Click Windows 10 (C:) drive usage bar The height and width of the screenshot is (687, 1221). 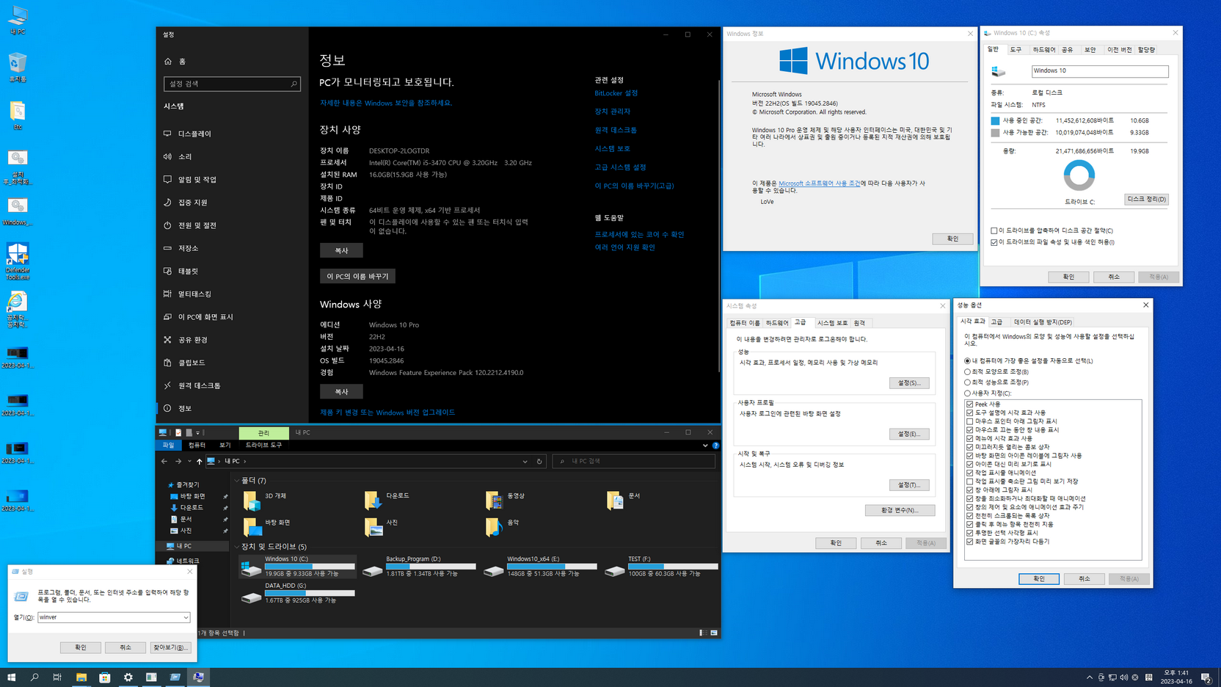(310, 567)
